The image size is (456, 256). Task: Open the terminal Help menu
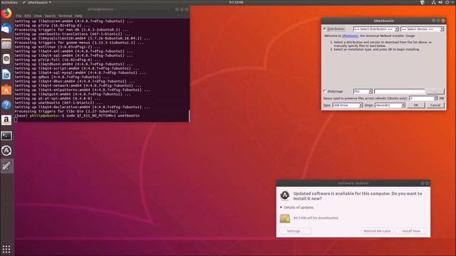[x=78, y=16]
